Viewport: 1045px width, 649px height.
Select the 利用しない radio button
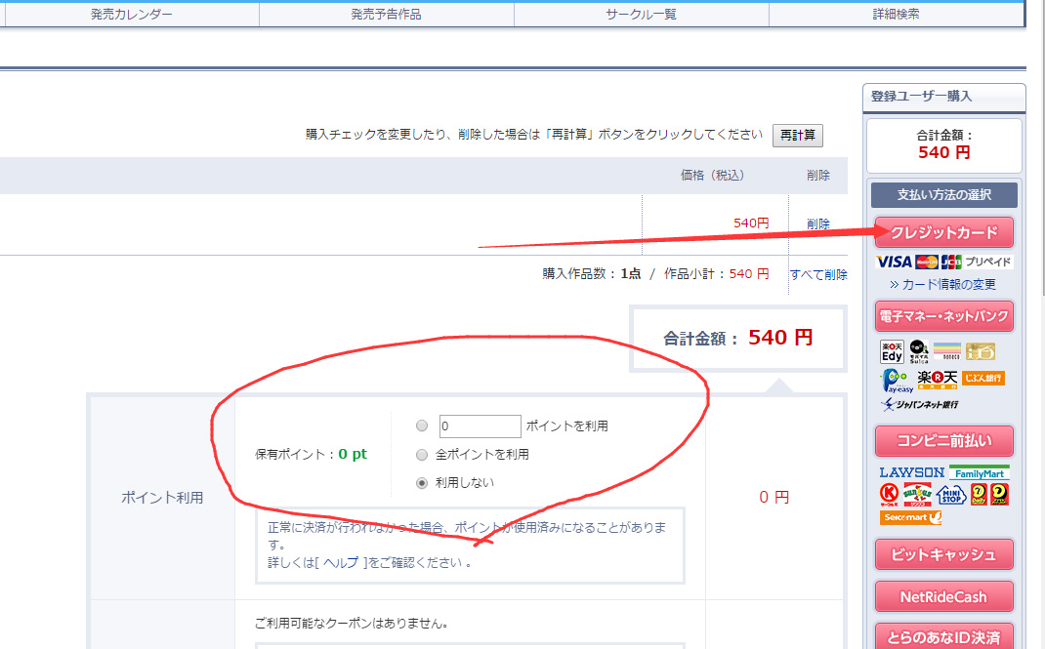click(x=421, y=483)
